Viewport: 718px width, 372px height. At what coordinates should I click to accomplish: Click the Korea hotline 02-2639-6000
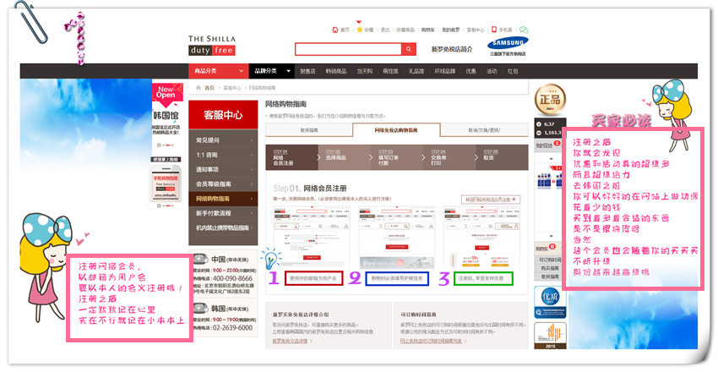coord(232,327)
